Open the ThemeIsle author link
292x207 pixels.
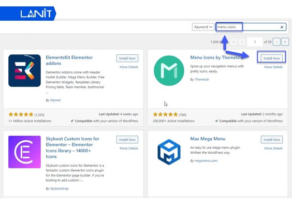tap(202, 80)
